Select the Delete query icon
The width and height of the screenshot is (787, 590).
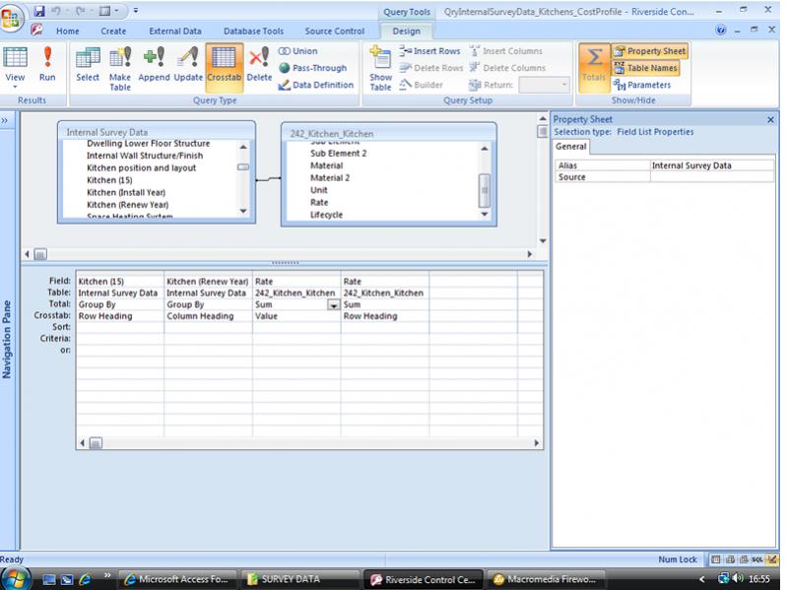pyautogui.click(x=259, y=66)
